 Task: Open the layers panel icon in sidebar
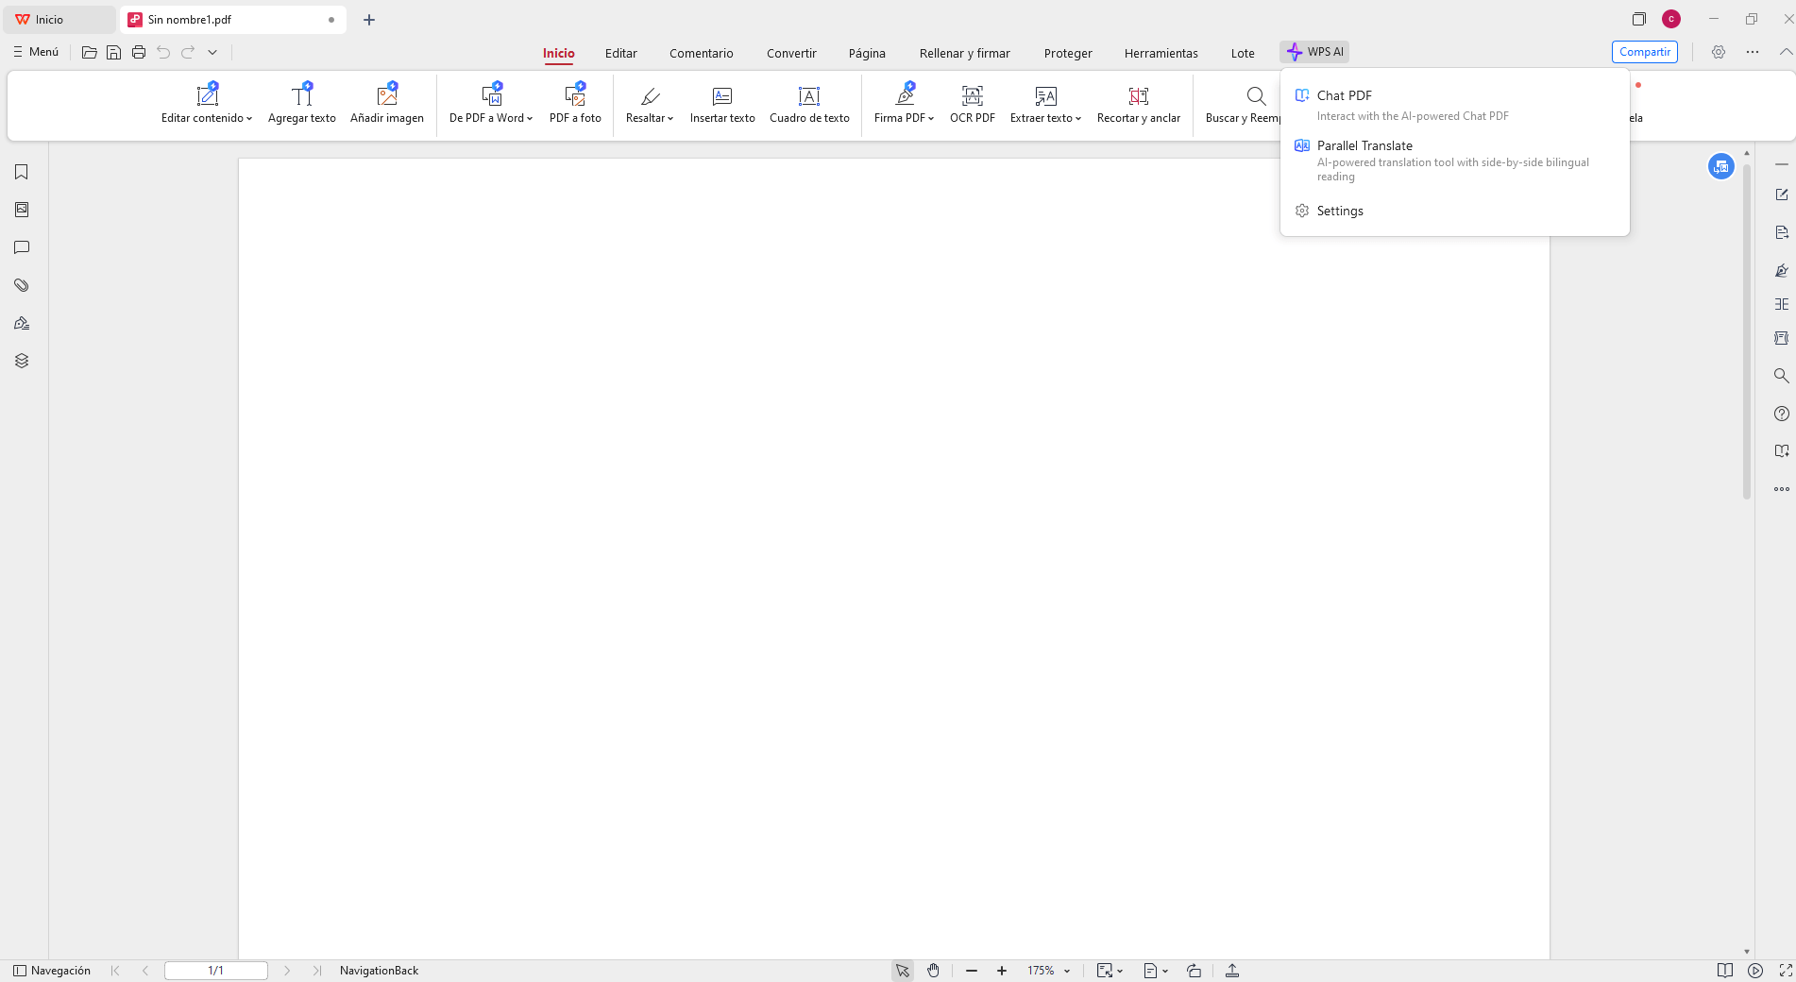tap(22, 361)
